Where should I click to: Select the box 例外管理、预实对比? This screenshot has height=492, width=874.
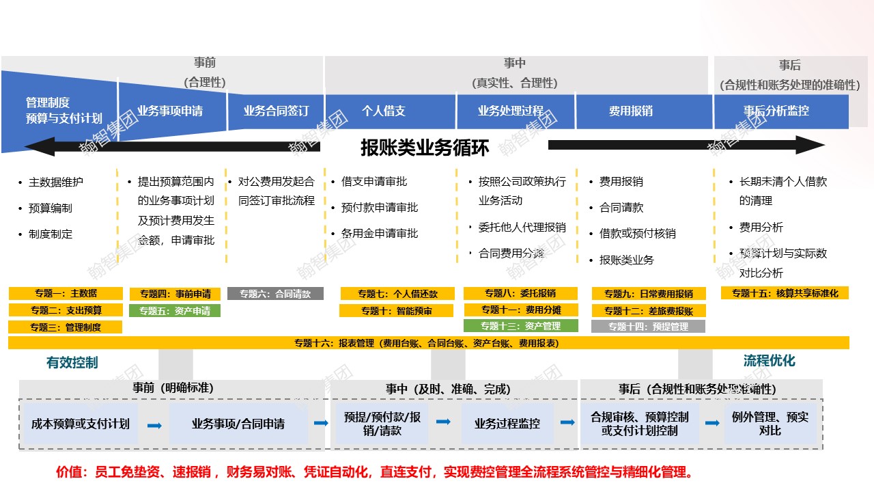[770, 424]
